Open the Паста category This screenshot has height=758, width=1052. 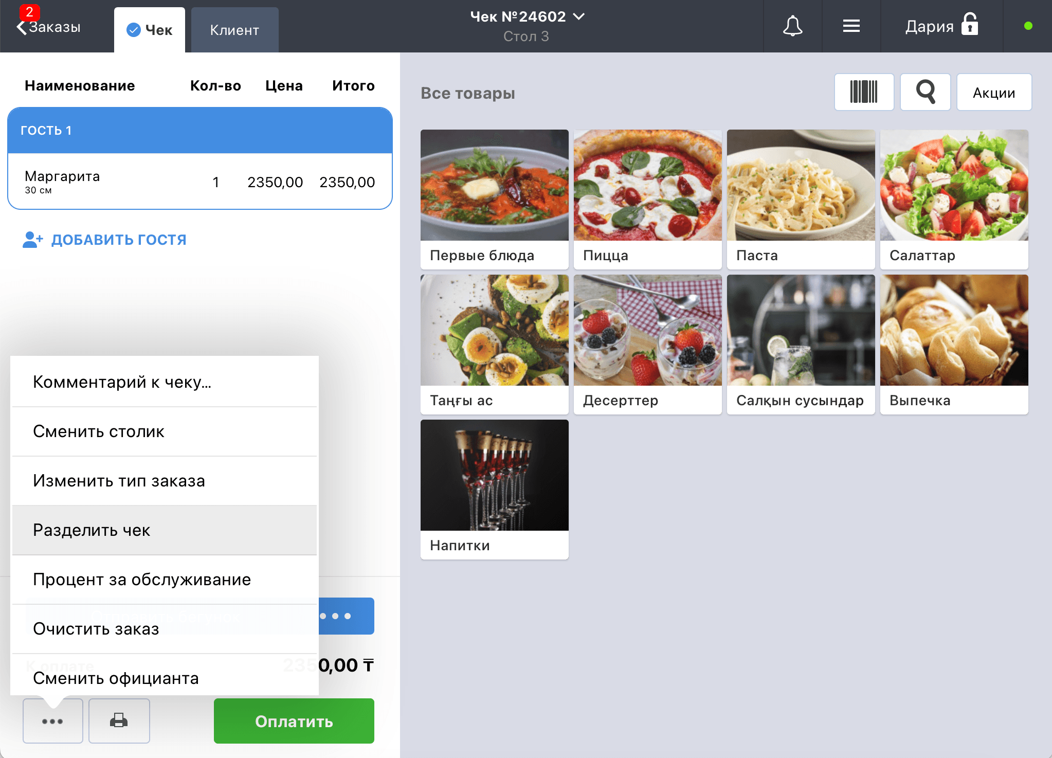(x=801, y=200)
